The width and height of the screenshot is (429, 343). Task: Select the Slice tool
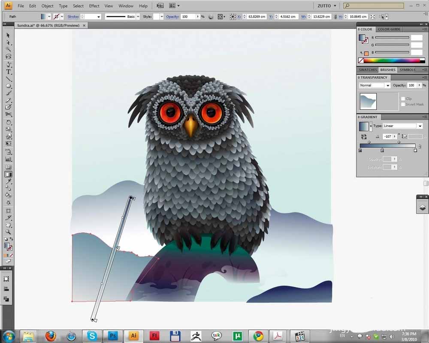8,218
